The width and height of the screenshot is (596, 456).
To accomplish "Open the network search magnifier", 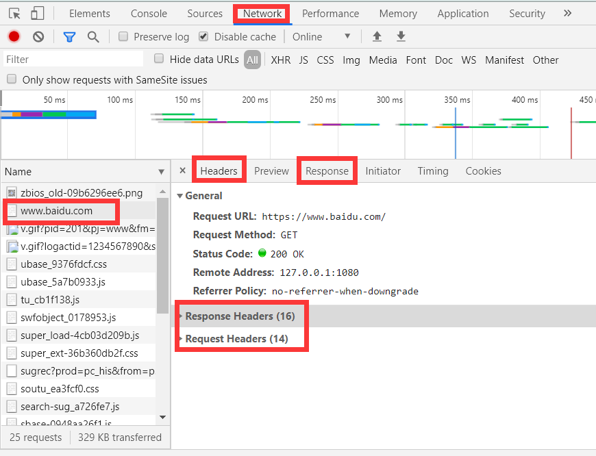I will (93, 37).
